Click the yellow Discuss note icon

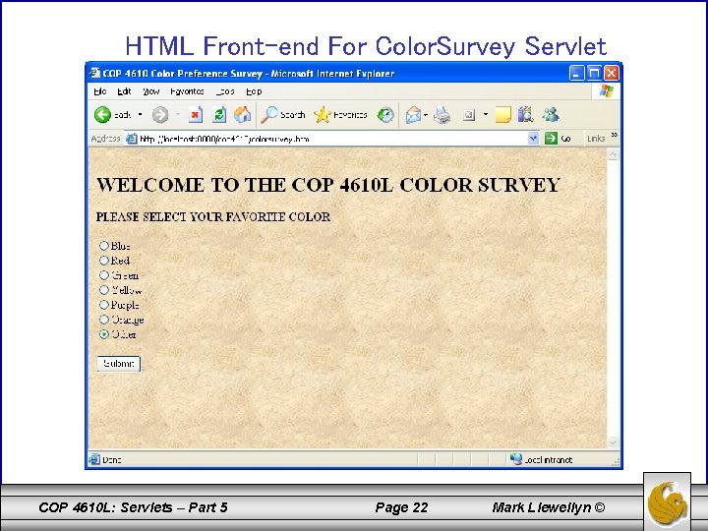(x=503, y=115)
